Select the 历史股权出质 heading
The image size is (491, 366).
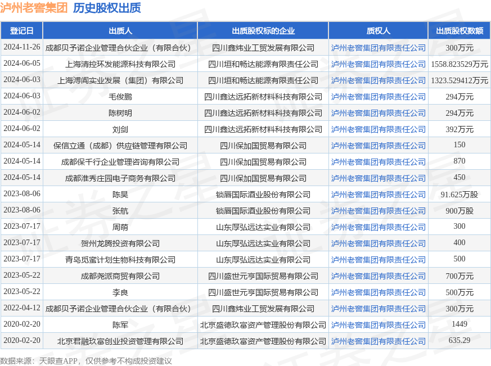(107, 7)
